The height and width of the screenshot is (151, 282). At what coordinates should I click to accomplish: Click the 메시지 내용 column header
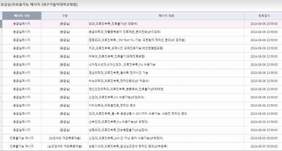[x=166, y=16]
